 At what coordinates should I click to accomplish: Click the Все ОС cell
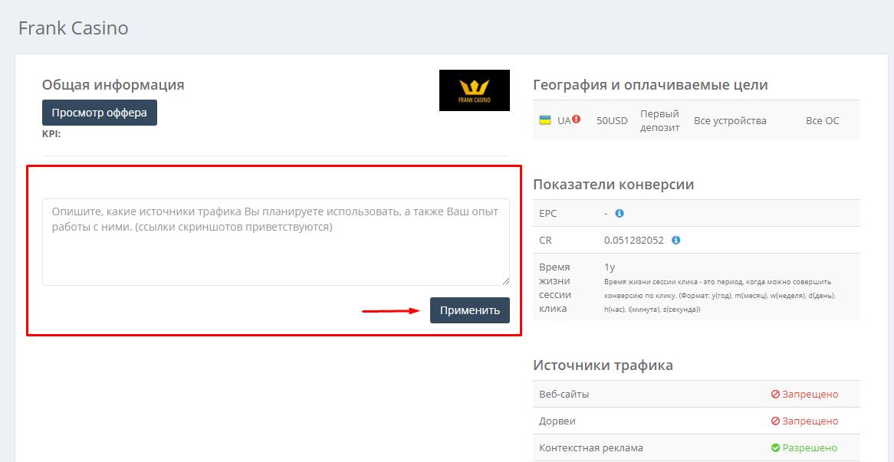point(823,120)
